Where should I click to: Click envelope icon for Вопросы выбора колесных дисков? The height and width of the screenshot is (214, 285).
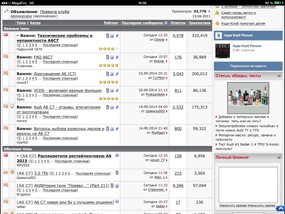(6, 128)
